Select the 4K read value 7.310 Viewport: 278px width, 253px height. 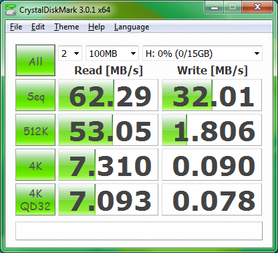click(108, 165)
